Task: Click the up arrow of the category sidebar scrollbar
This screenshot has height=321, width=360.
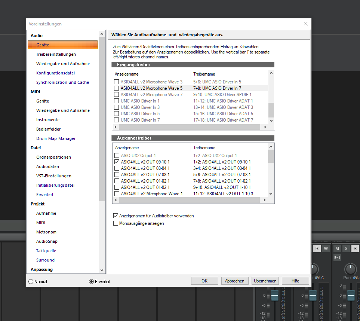Action: (102, 34)
